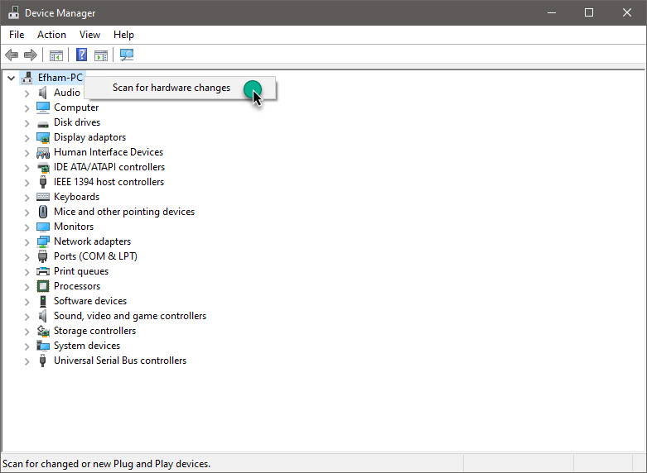Open the blue Help question-mark toolbar icon
This screenshot has width=647, height=473.
click(82, 55)
